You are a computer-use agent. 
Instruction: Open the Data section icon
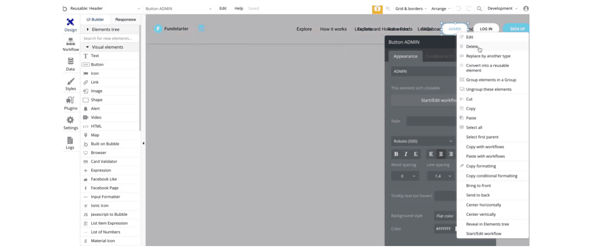70,61
